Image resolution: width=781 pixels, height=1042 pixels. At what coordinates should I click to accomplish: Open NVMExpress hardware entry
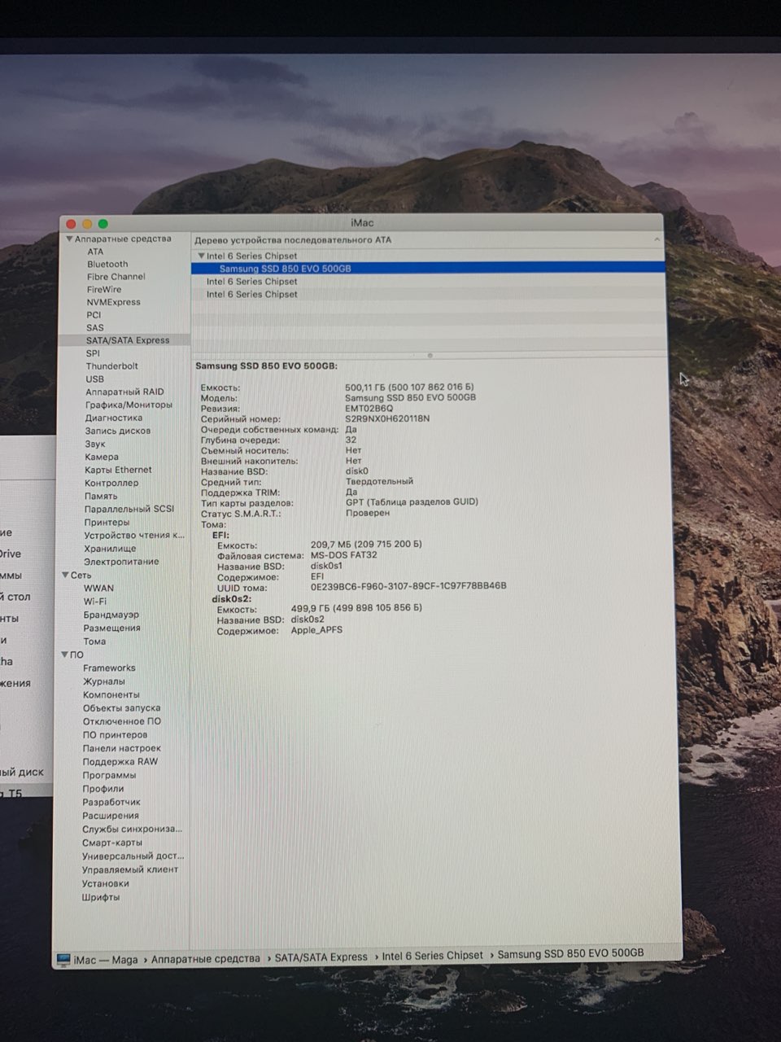tap(114, 302)
